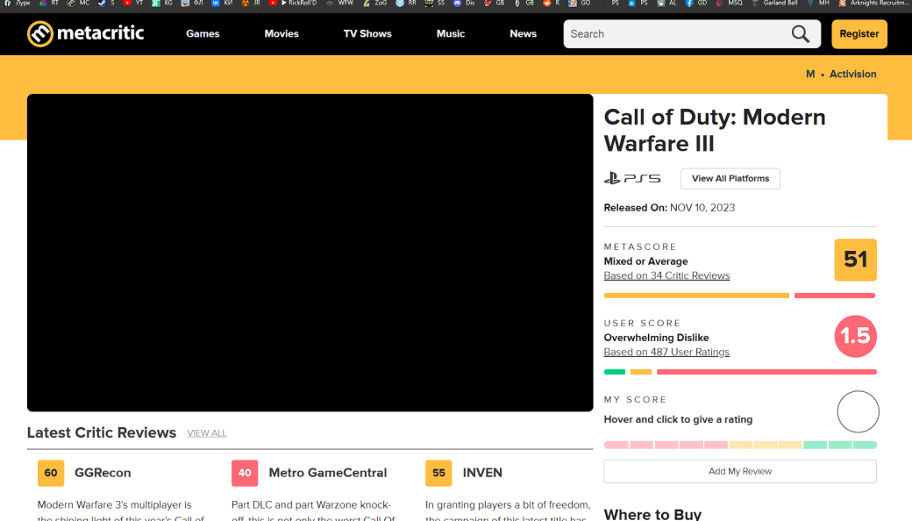Image resolution: width=912 pixels, height=521 pixels.
Task: Click the INVEN score 55 badge
Action: tap(438, 473)
